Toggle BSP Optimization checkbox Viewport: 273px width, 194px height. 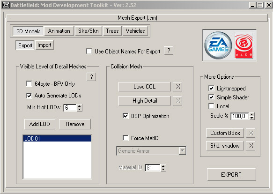click(125, 116)
